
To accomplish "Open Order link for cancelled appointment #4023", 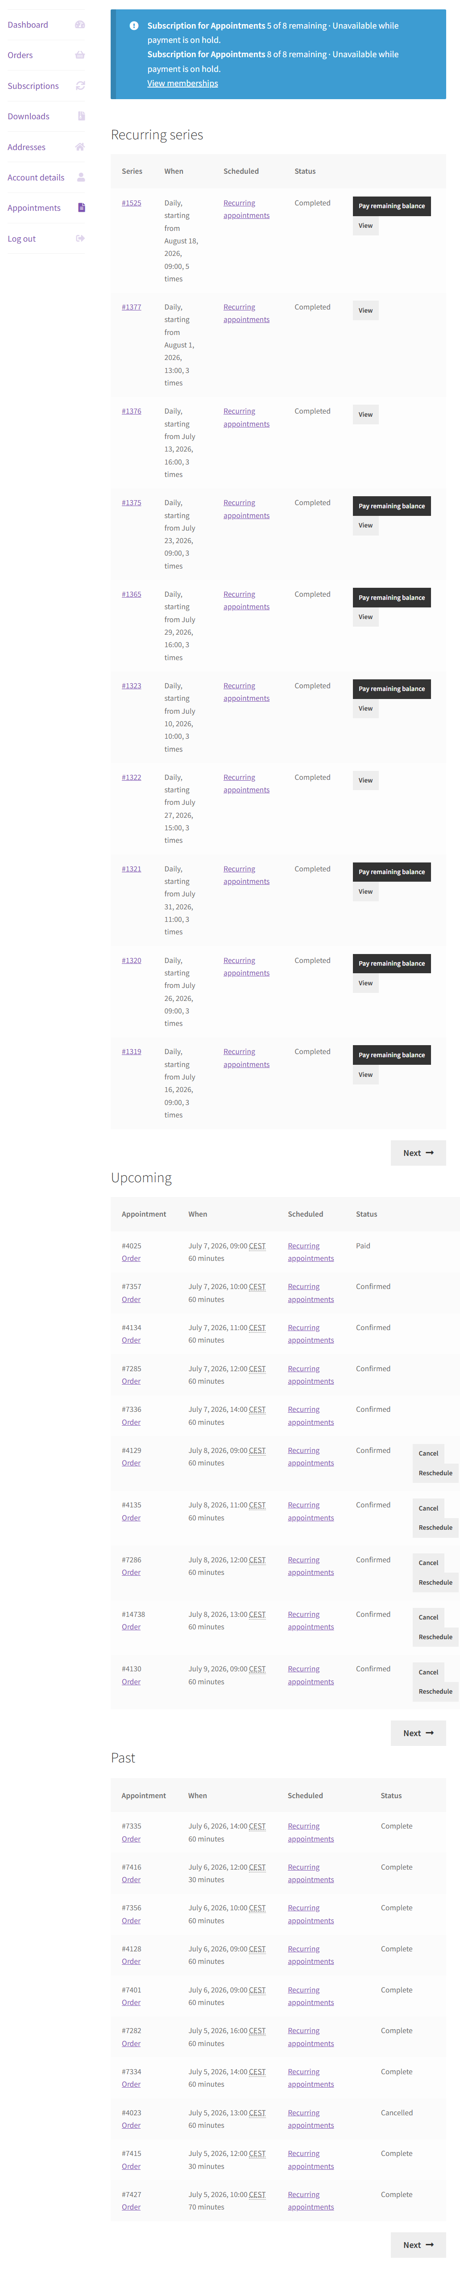I will pos(131,2125).
